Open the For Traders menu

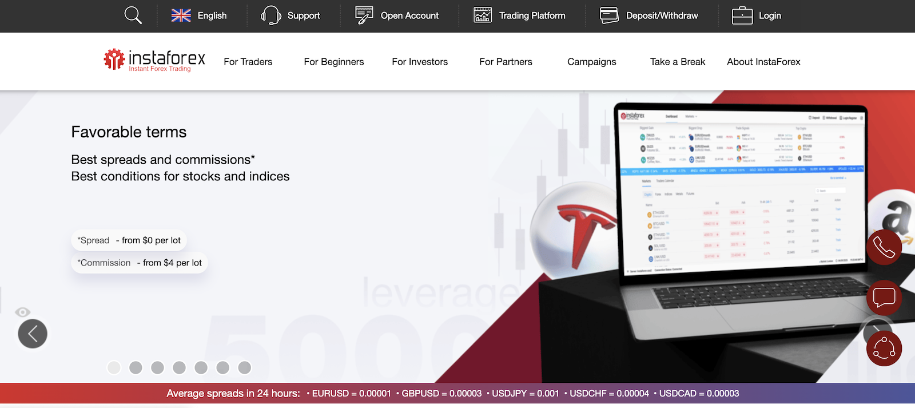point(248,62)
